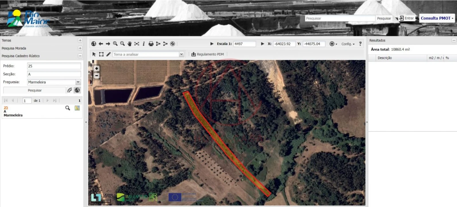Expand the Temas panel
The image size is (457, 207).
pos(80,40)
